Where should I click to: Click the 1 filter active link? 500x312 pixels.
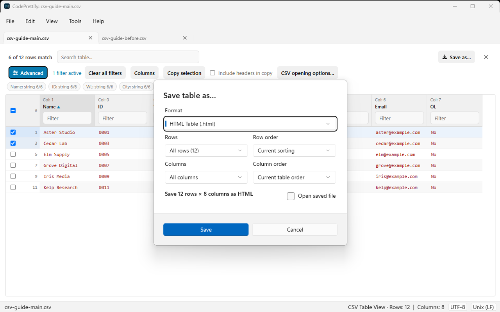(67, 73)
